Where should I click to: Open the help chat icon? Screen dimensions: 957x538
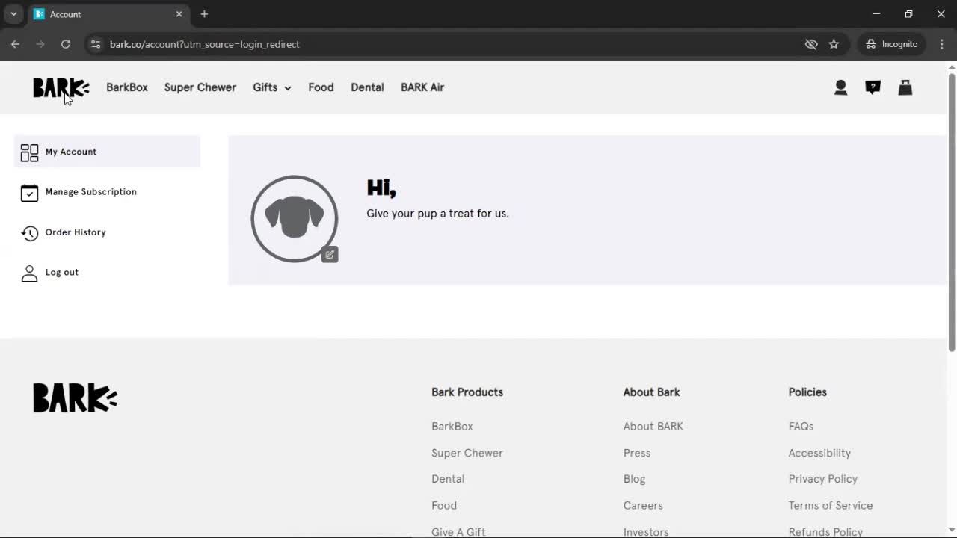873,87
